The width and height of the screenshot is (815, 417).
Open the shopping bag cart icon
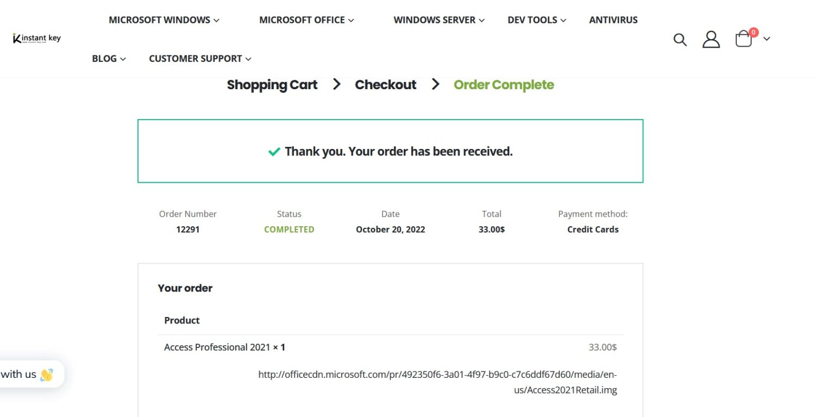743,40
